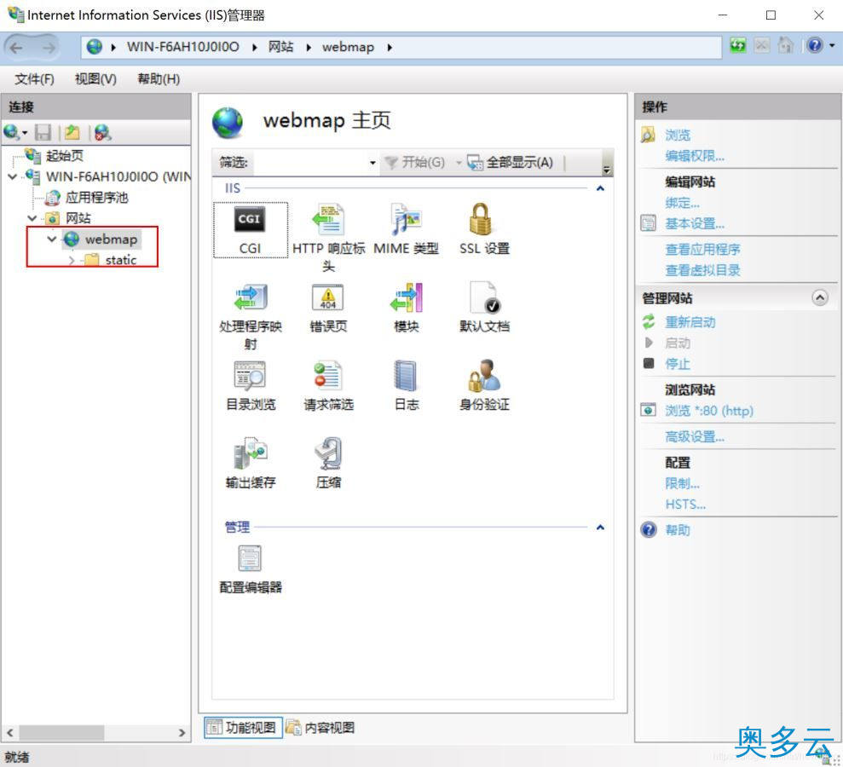Open the MIME 类型 feature
This screenshot has height=767, width=843.
(x=406, y=229)
